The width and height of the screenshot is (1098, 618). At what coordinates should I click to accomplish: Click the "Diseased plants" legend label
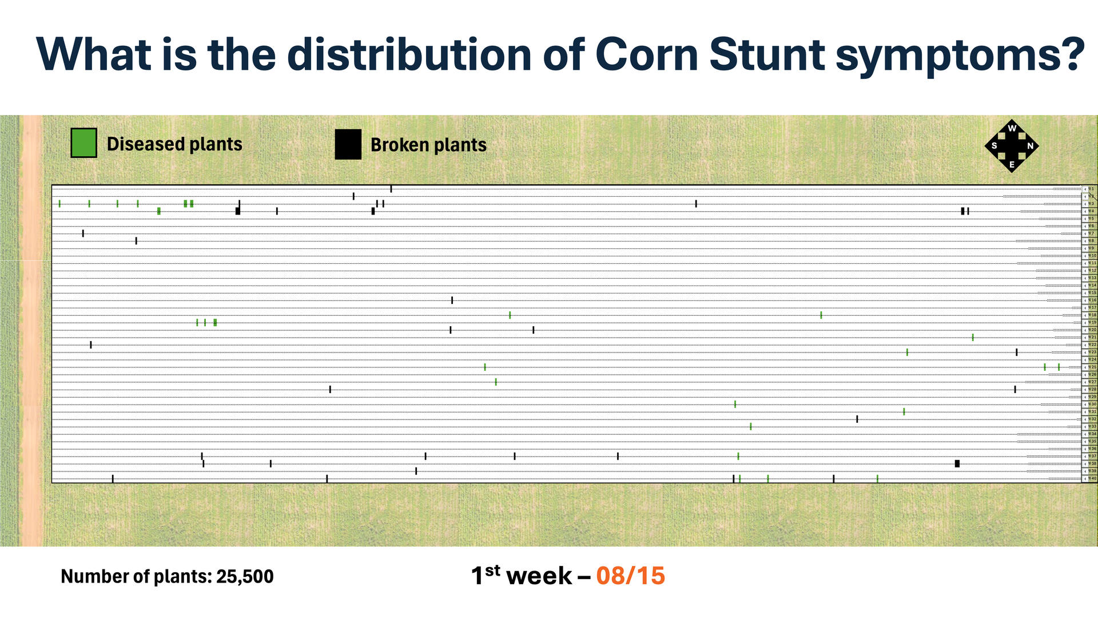(x=174, y=144)
